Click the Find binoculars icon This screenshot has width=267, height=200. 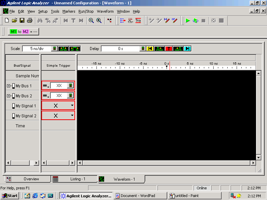[40, 21]
